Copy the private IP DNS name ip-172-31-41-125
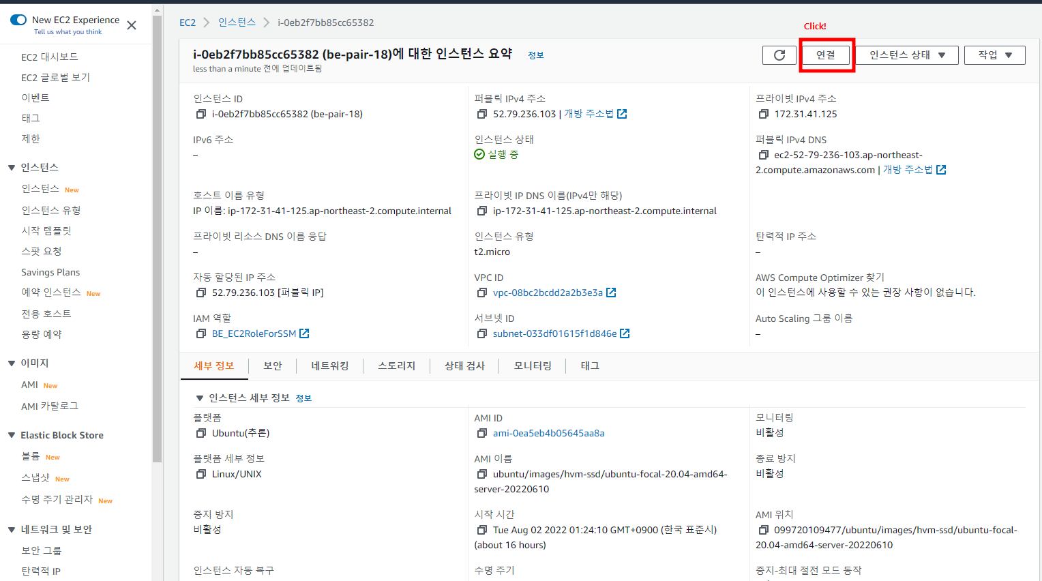The height and width of the screenshot is (581, 1042). 482,211
